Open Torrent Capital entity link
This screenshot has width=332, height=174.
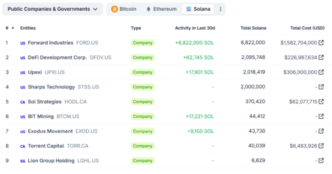coord(46,146)
